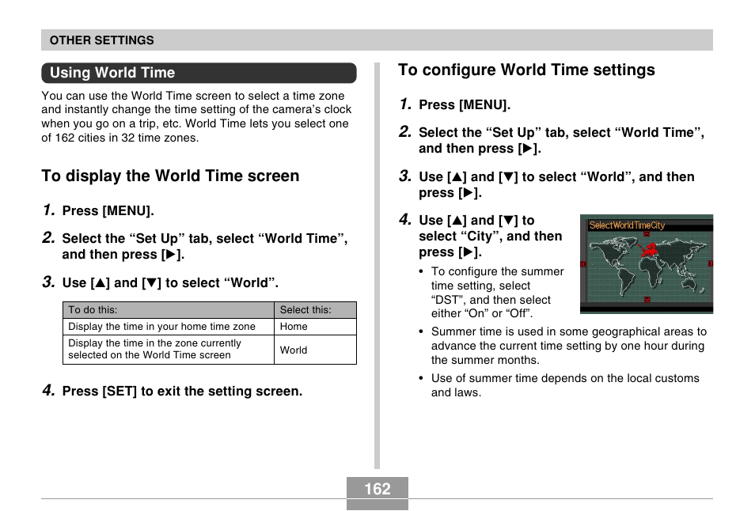Select the 'Home' table cell
Viewport: 755px width, 511px height.
[316, 326]
